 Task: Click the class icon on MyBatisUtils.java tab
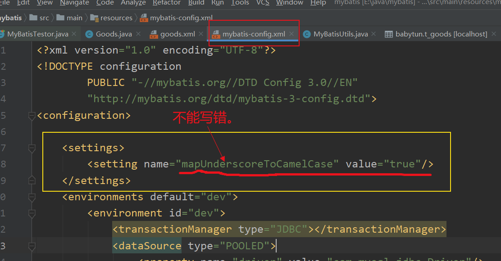coord(306,34)
